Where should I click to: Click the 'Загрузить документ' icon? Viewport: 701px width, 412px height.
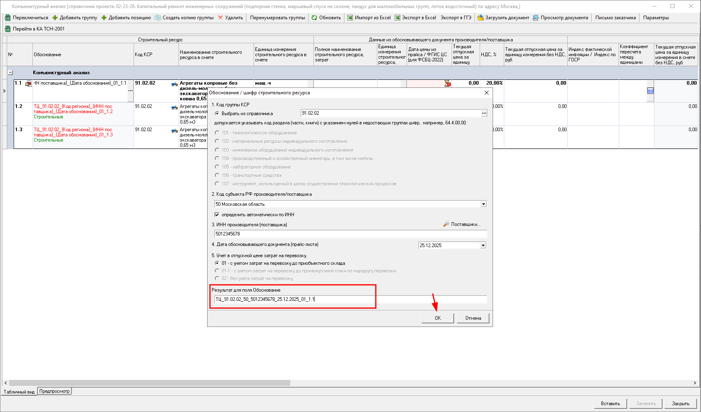(x=480, y=18)
